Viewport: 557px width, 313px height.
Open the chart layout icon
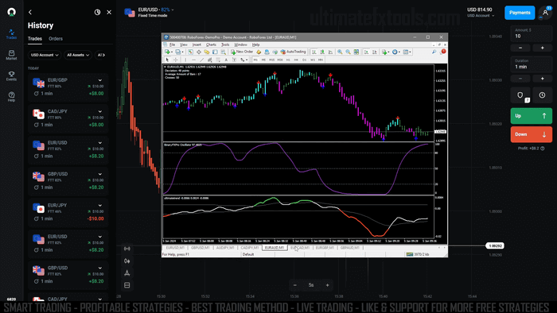127,285
